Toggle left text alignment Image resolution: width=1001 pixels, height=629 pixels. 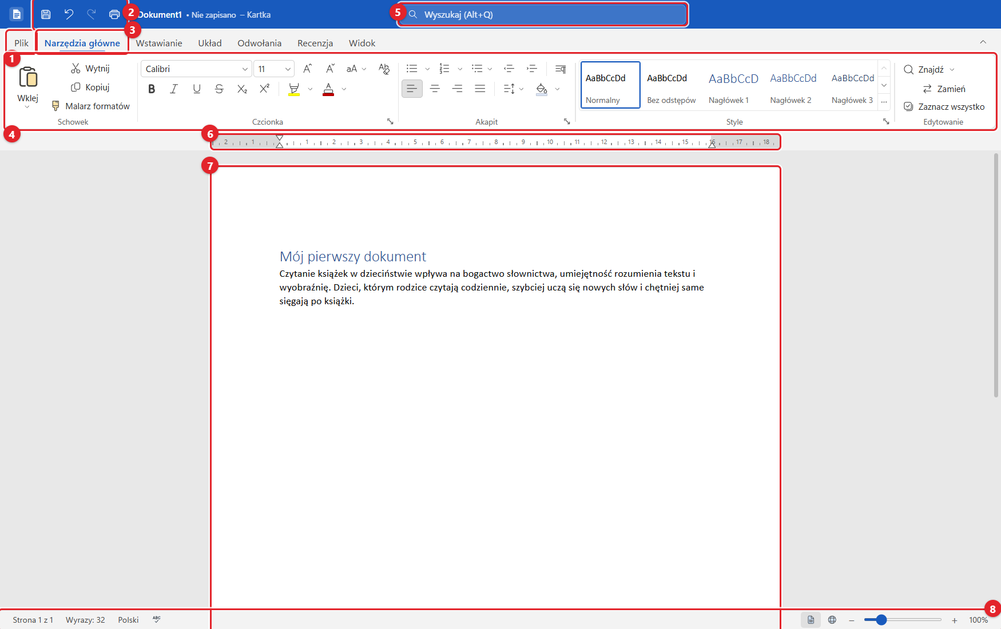412,89
